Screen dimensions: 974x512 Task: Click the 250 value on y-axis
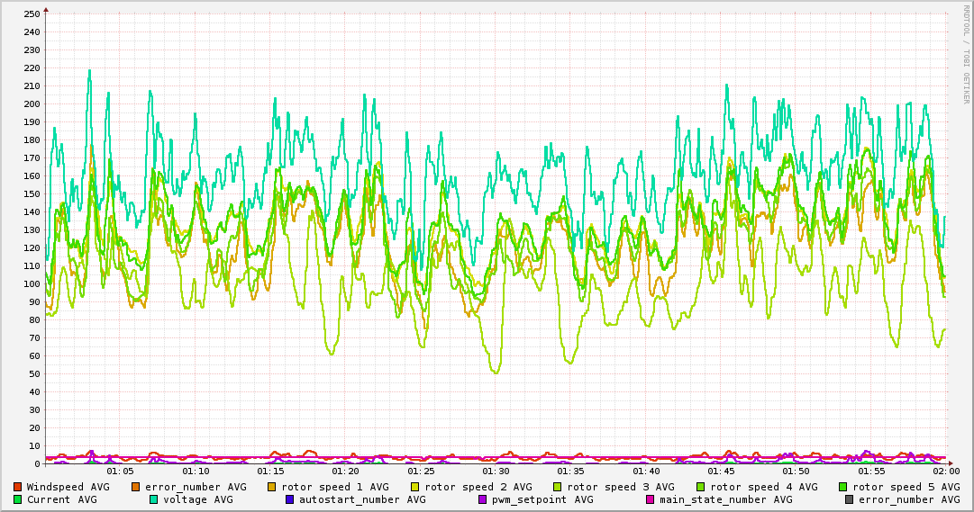[x=31, y=13]
